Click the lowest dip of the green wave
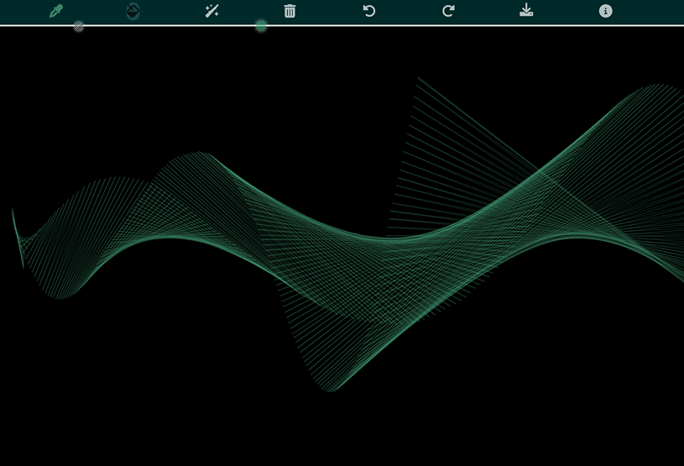This screenshot has width=684, height=466. click(x=332, y=390)
